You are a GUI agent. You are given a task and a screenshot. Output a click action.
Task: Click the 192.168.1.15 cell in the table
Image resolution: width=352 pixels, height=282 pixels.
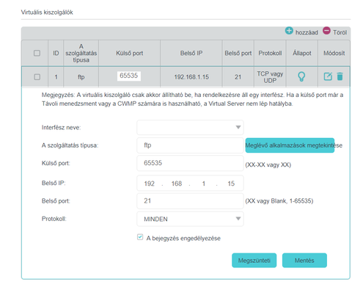coord(191,77)
